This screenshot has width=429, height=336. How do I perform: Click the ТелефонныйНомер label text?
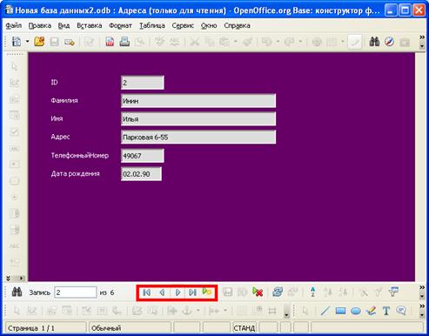(80, 155)
